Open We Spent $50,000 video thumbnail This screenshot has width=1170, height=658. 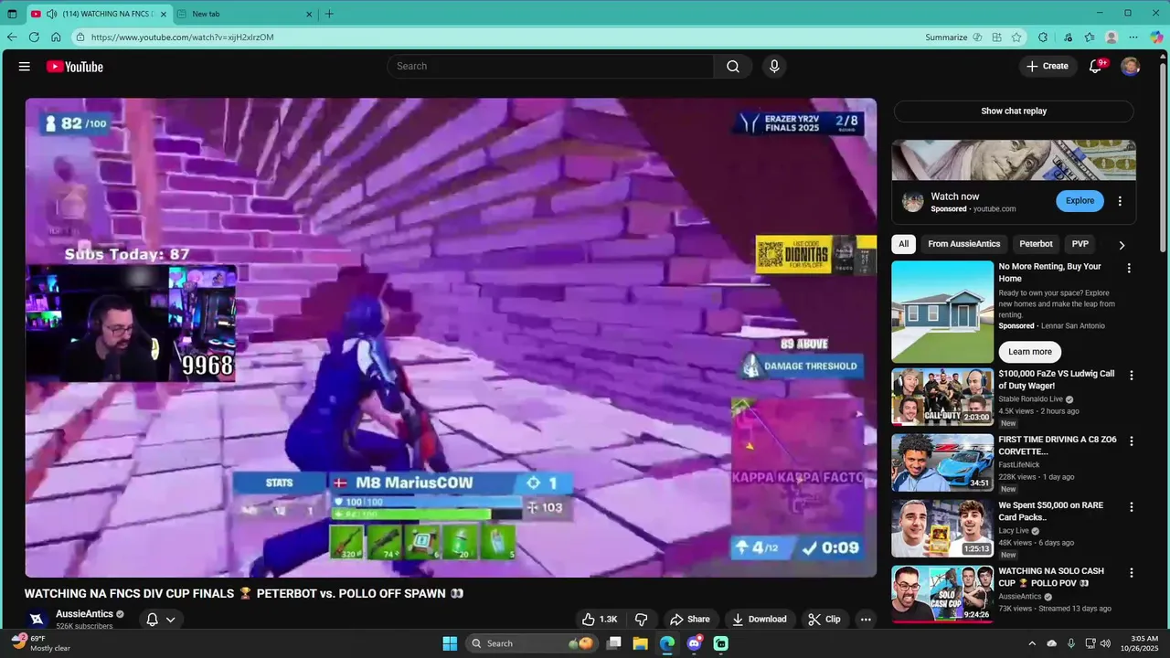tap(942, 528)
